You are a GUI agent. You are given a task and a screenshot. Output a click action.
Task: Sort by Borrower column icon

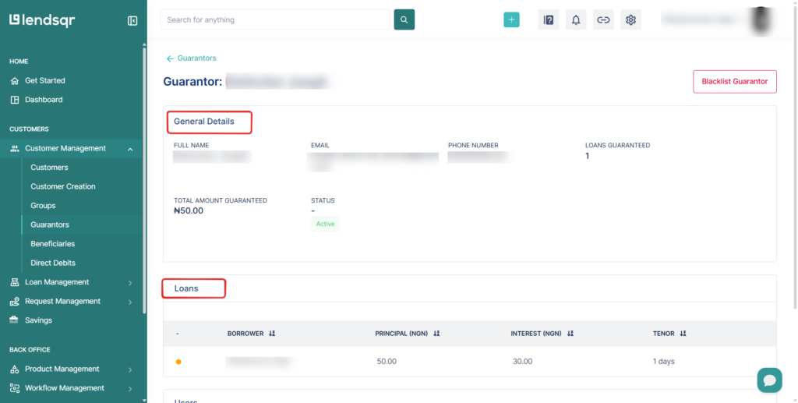click(272, 334)
